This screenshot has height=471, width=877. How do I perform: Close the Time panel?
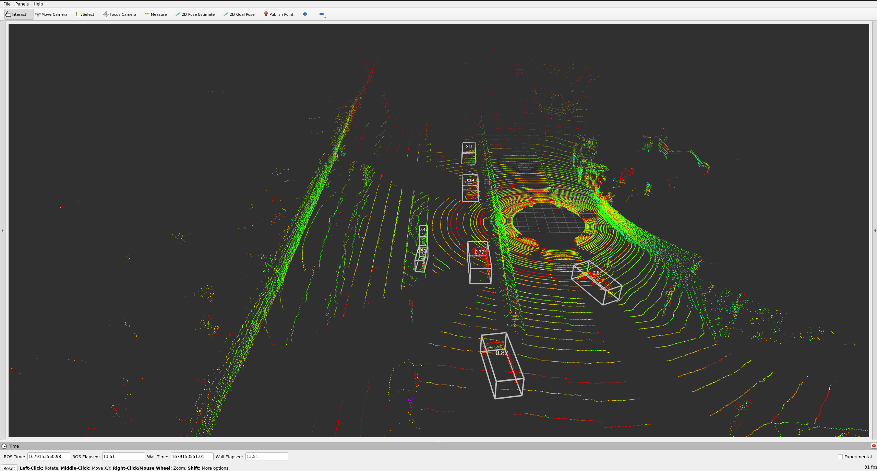874,446
